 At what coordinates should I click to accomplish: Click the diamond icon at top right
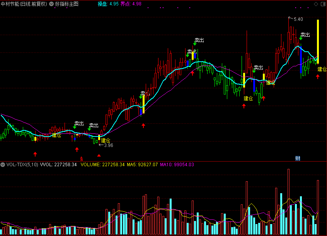316,4
